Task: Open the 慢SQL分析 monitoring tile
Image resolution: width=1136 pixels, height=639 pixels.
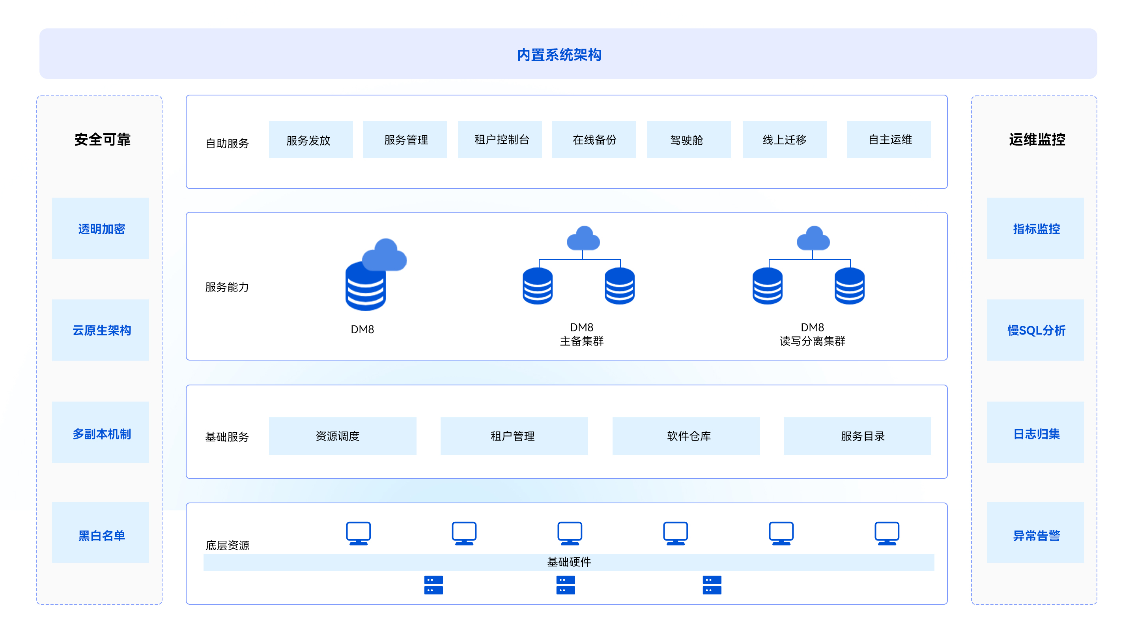Action: [1035, 330]
